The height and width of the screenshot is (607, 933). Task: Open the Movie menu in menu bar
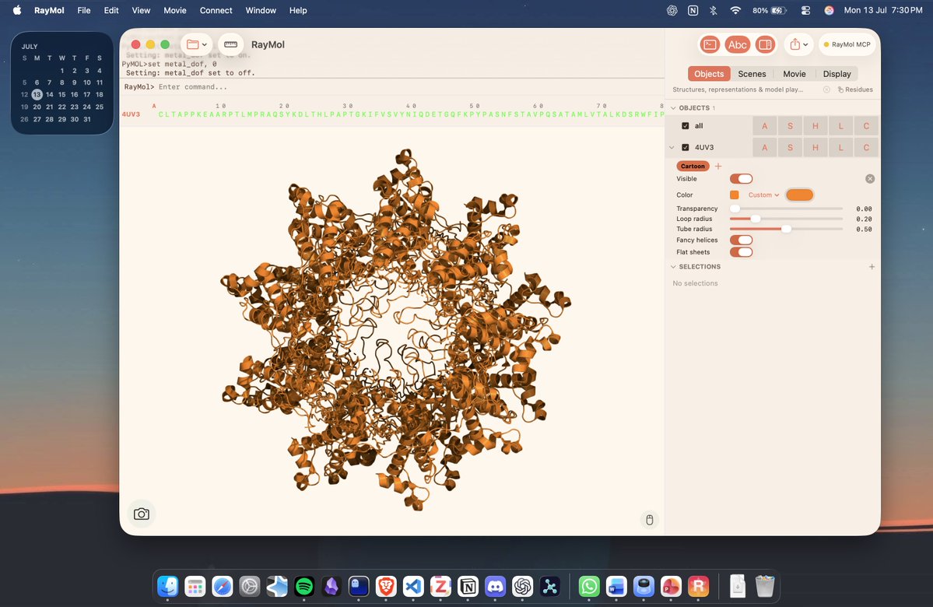pyautogui.click(x=175, y=10)
